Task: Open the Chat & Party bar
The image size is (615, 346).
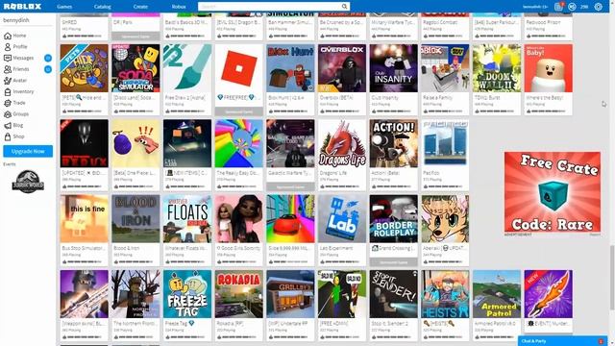Action: pos(561,341)
